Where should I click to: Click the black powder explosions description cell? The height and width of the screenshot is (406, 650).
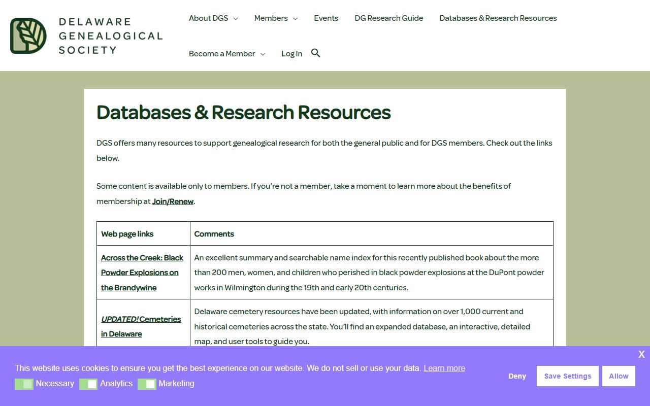(x=372, y=273)
